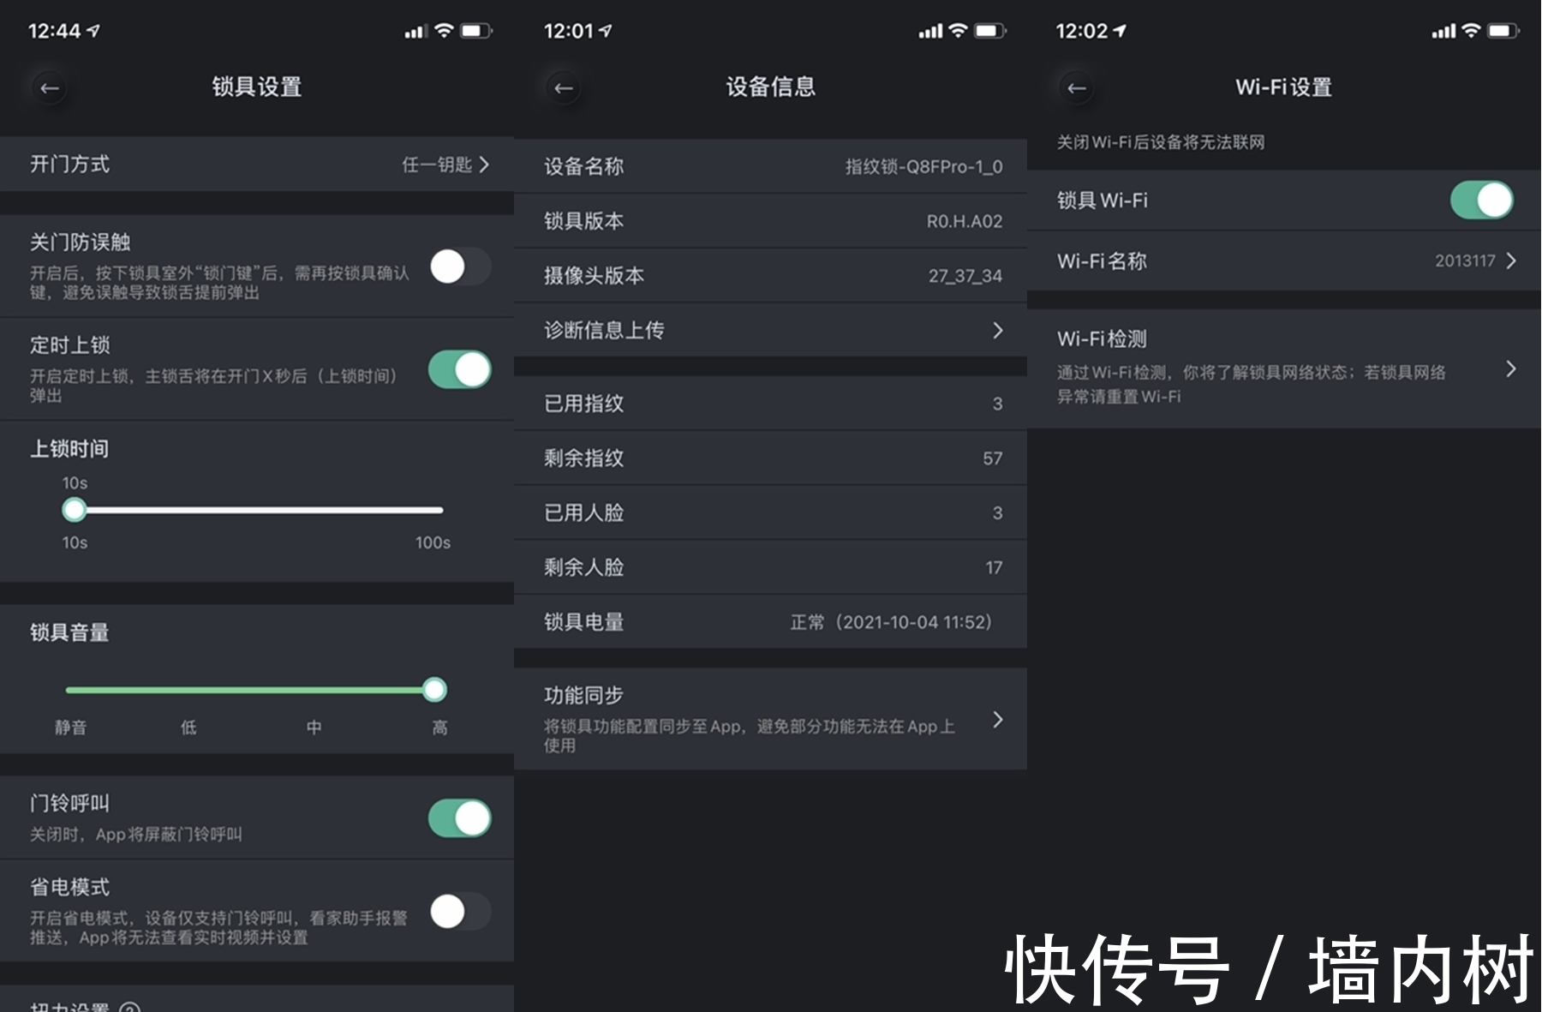Set volume to 低 label
The height and width of the screenshot is (1012, 1542).
[x=188, y=728]
